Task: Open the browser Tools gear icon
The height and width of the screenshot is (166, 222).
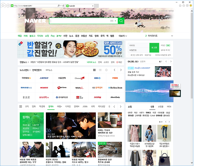Action: point(187,6)
